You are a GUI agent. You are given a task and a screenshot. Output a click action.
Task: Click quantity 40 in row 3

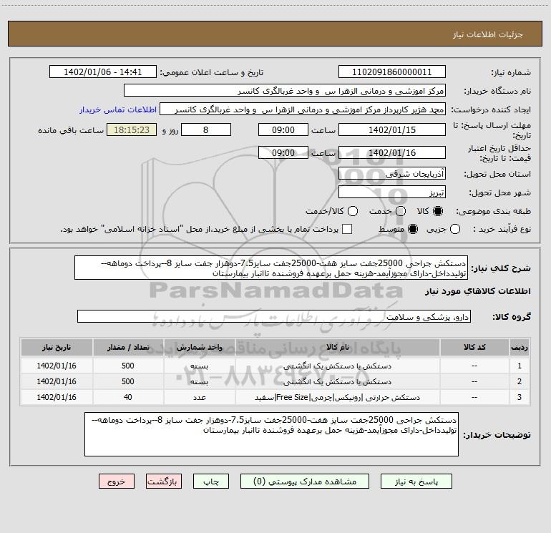(x=128, y=397)
